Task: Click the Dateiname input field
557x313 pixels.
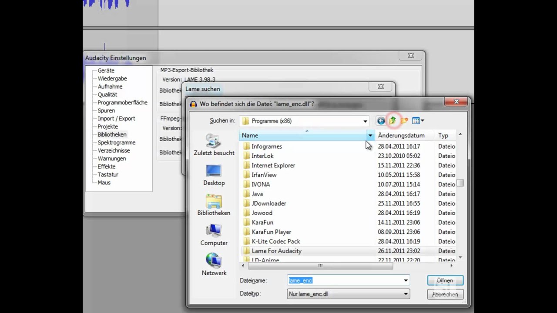Action: coord(345,280)
